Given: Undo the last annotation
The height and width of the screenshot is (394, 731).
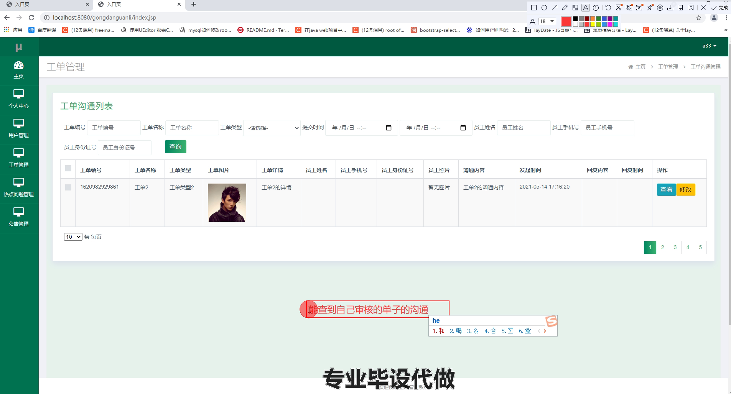Looking at the screenshot, I should 608,8.
